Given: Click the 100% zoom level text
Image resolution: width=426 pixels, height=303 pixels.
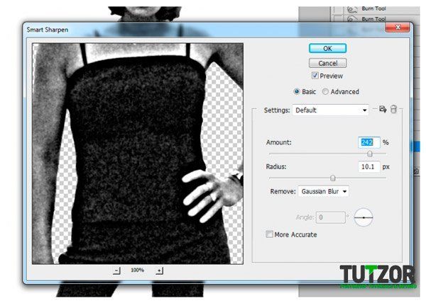Looking at the screenshot, I should 138,270.
